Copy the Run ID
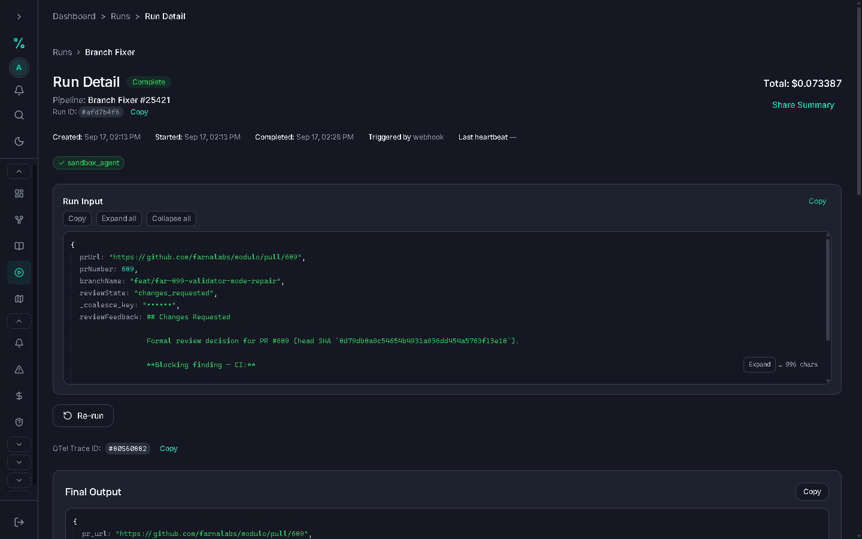Image resolution: width=862 pixels, height=539 pixels. point(139,112)
